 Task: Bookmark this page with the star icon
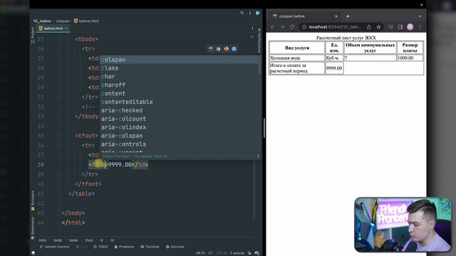click(378, 27)
